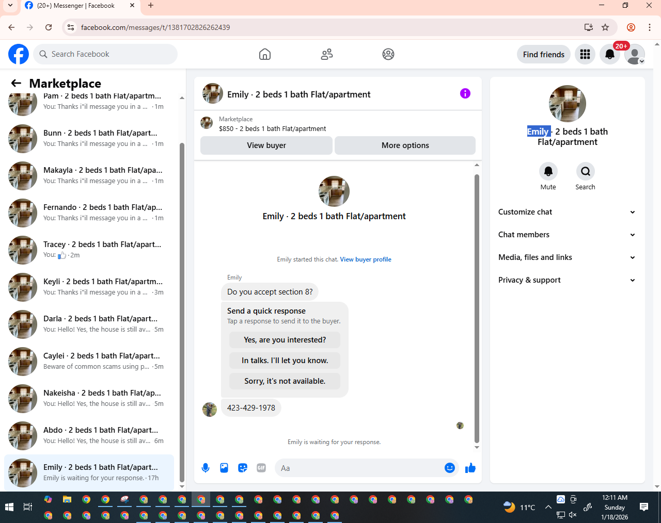The image size is (661, 523).
Task: Open conversation information purple icon
Action: pyautogui.click(x=465, y=93)
